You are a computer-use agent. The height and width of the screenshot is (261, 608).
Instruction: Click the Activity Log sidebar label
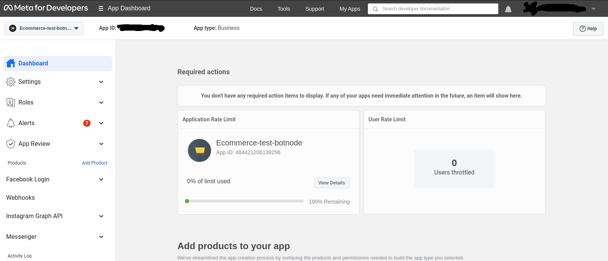click(x=20, y=256)
